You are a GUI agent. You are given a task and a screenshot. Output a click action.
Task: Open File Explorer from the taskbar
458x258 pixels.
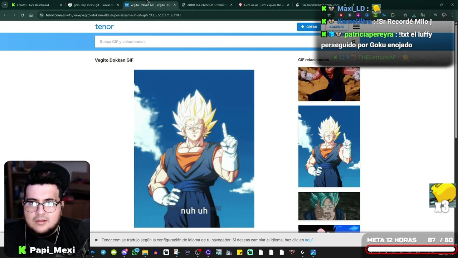(x=145, y=252)
